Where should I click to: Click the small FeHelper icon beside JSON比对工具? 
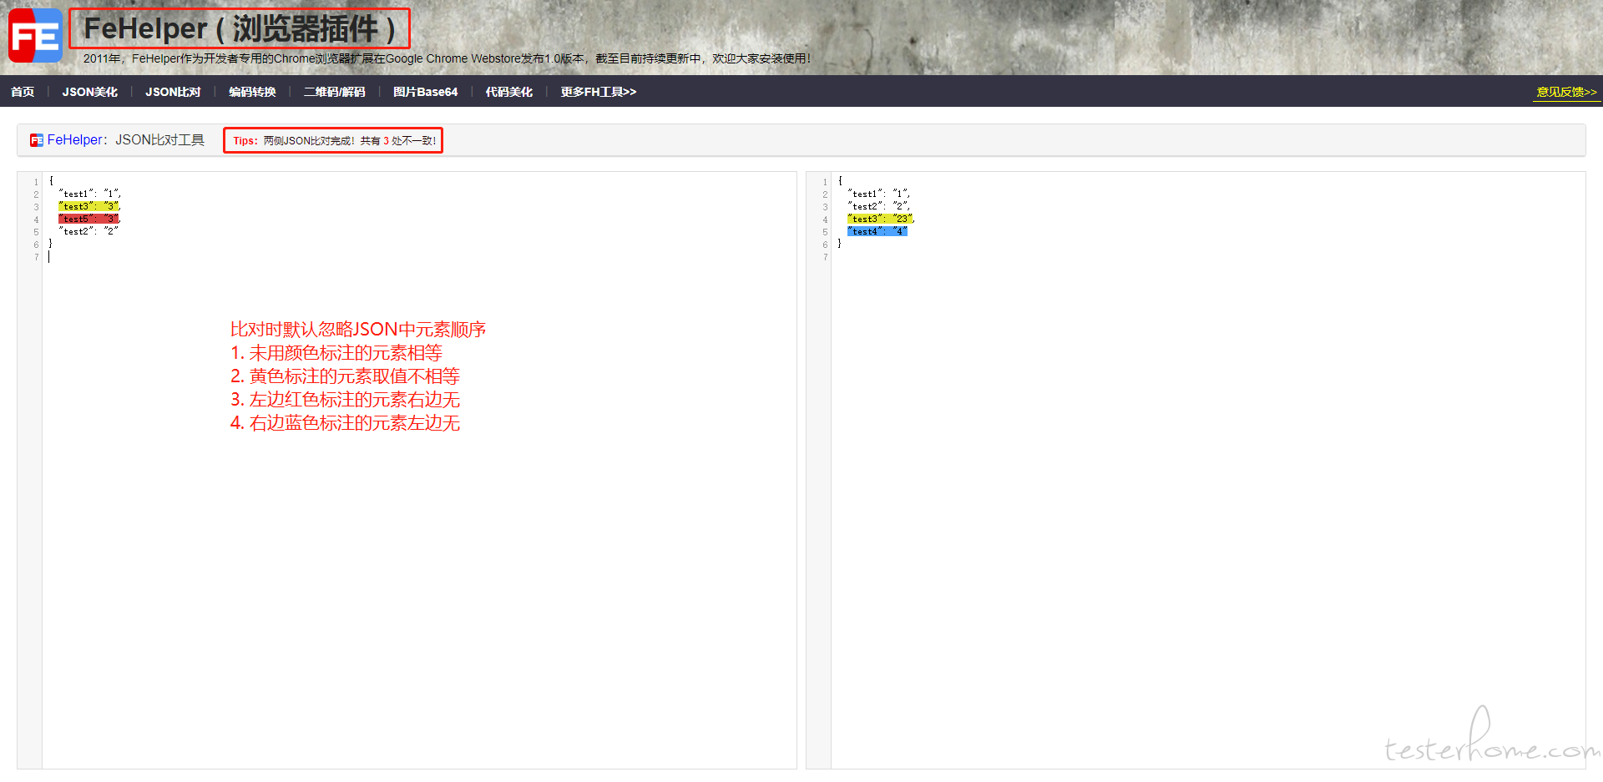click(37, 140)
